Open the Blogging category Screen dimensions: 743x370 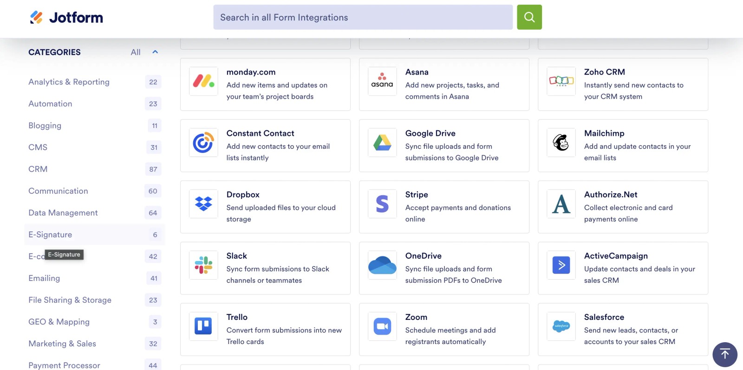95,126
